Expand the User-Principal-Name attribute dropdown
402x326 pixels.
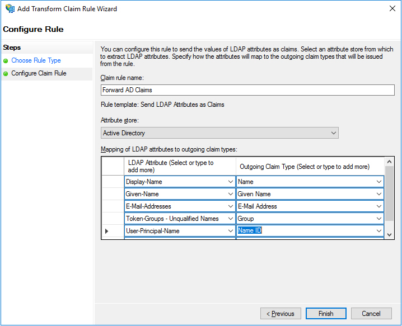[231, 231]
